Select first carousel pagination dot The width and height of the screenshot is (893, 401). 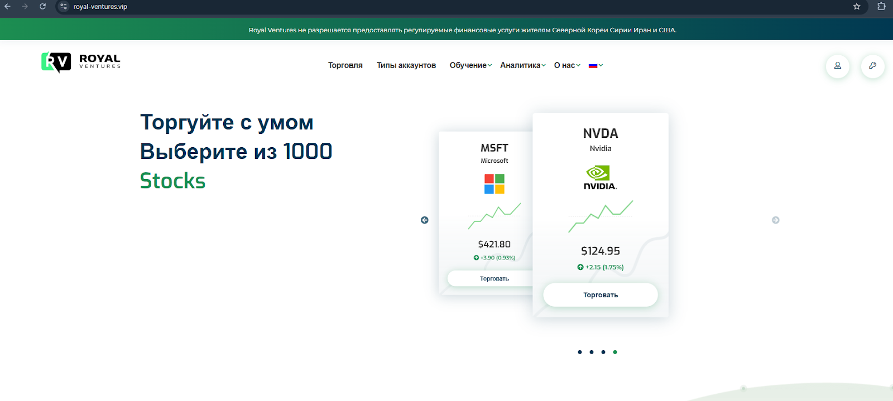click(x=580, y=352)
